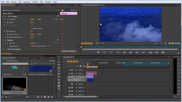Play the sequence in Program monitor
182x102 pixels.
tap(131, 53)
